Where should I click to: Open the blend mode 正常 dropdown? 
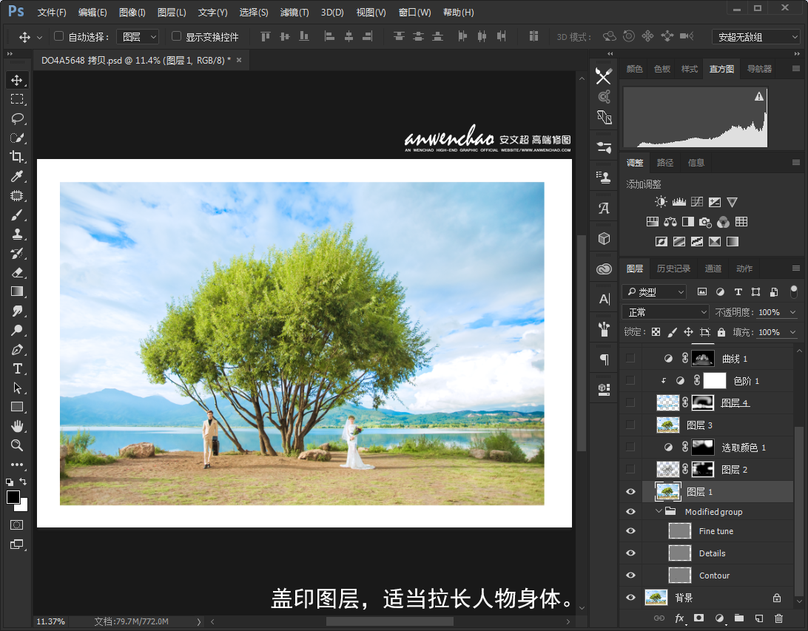click(x=666, y=312)
